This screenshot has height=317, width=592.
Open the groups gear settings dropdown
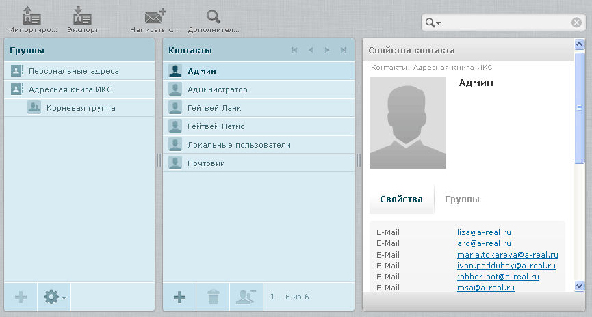[x=54, y=297]
